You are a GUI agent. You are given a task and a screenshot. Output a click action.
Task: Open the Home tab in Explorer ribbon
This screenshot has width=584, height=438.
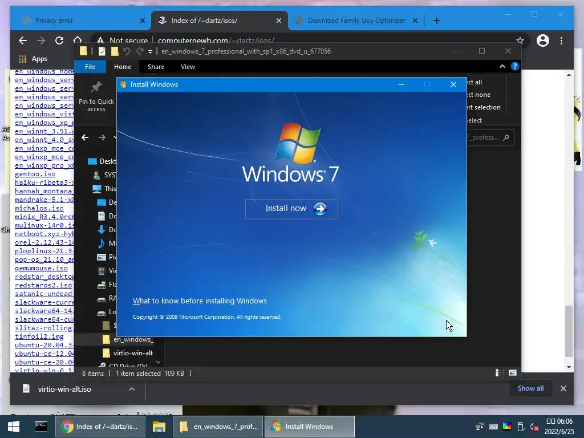point(123,67)
